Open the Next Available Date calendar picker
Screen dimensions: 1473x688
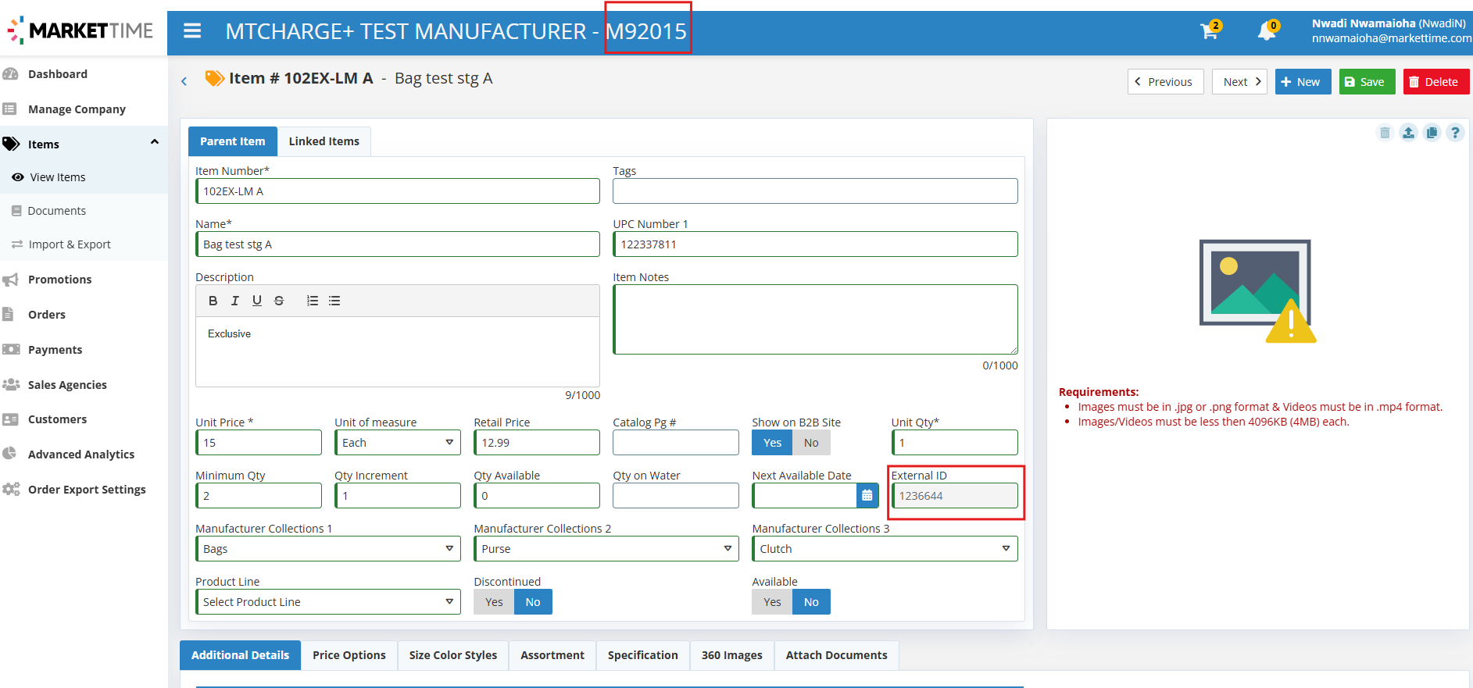pos(867,496)
